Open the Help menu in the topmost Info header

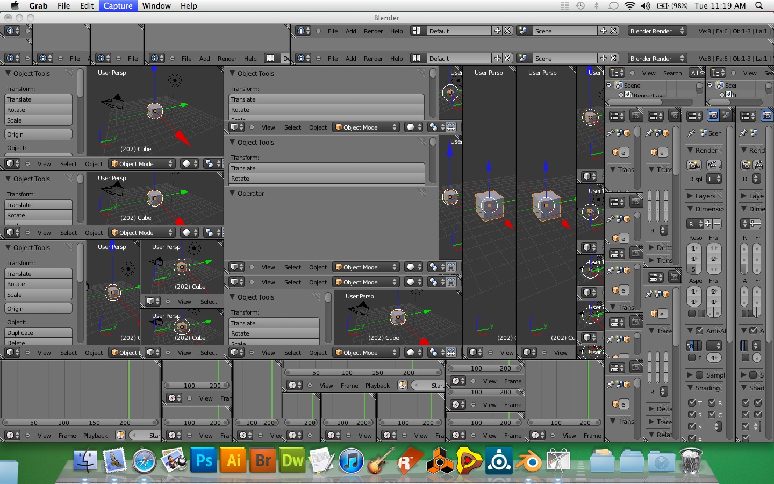pyautogui.click(x=397, y=31)
